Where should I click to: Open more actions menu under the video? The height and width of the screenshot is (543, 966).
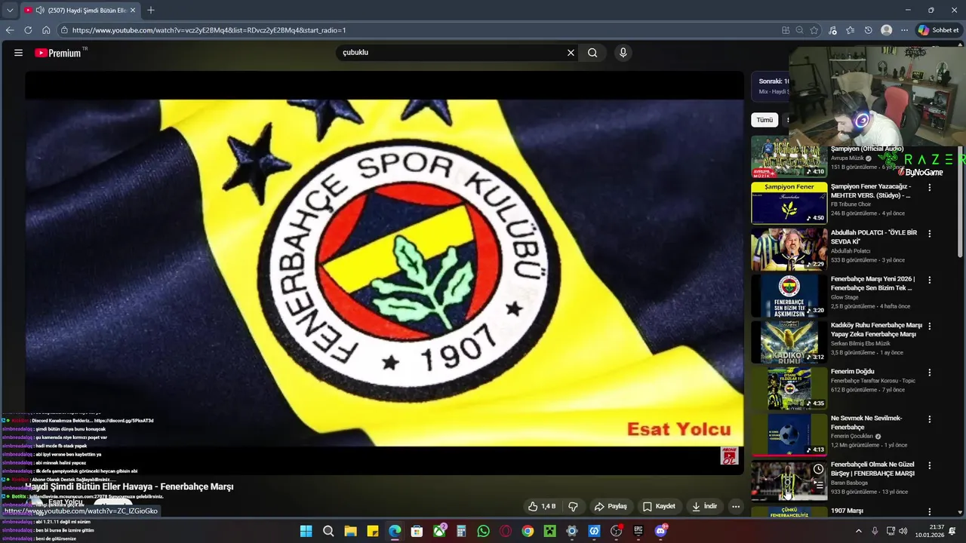736,506
